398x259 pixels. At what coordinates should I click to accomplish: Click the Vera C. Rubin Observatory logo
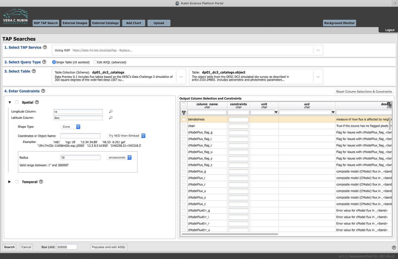point(15,17)
